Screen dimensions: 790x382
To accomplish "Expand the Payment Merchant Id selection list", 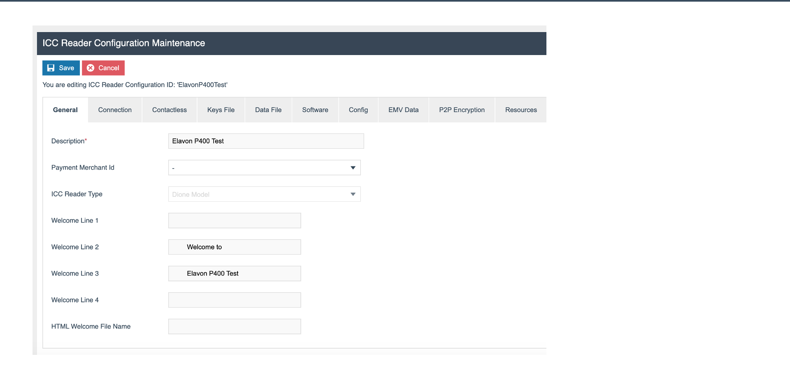I will [x=264, y=168].
